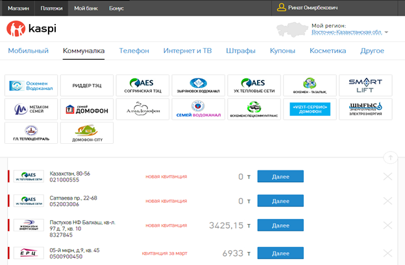Click the квитанция за март status

165,253
